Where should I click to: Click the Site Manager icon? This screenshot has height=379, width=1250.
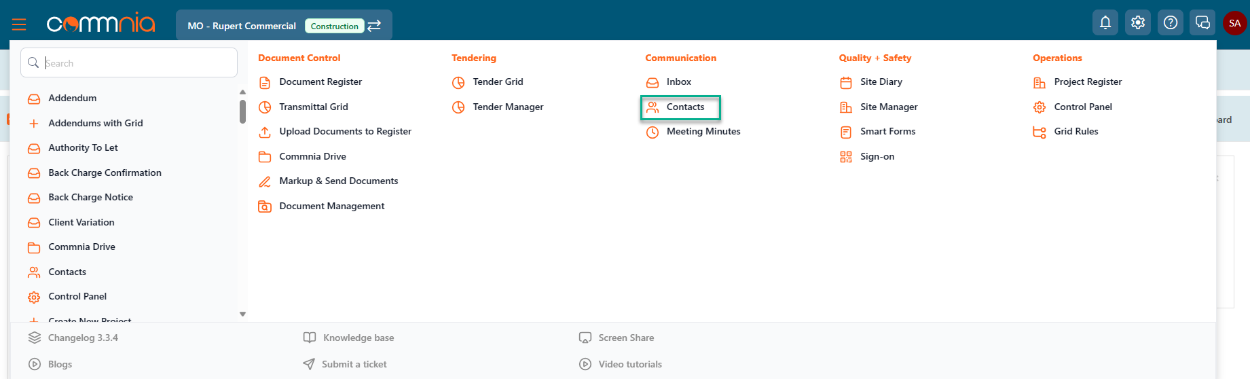tap(846, 107)
